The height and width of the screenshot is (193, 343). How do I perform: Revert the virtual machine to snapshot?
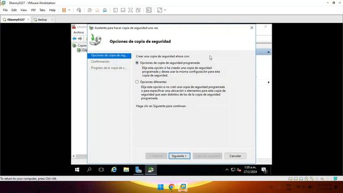97,10
